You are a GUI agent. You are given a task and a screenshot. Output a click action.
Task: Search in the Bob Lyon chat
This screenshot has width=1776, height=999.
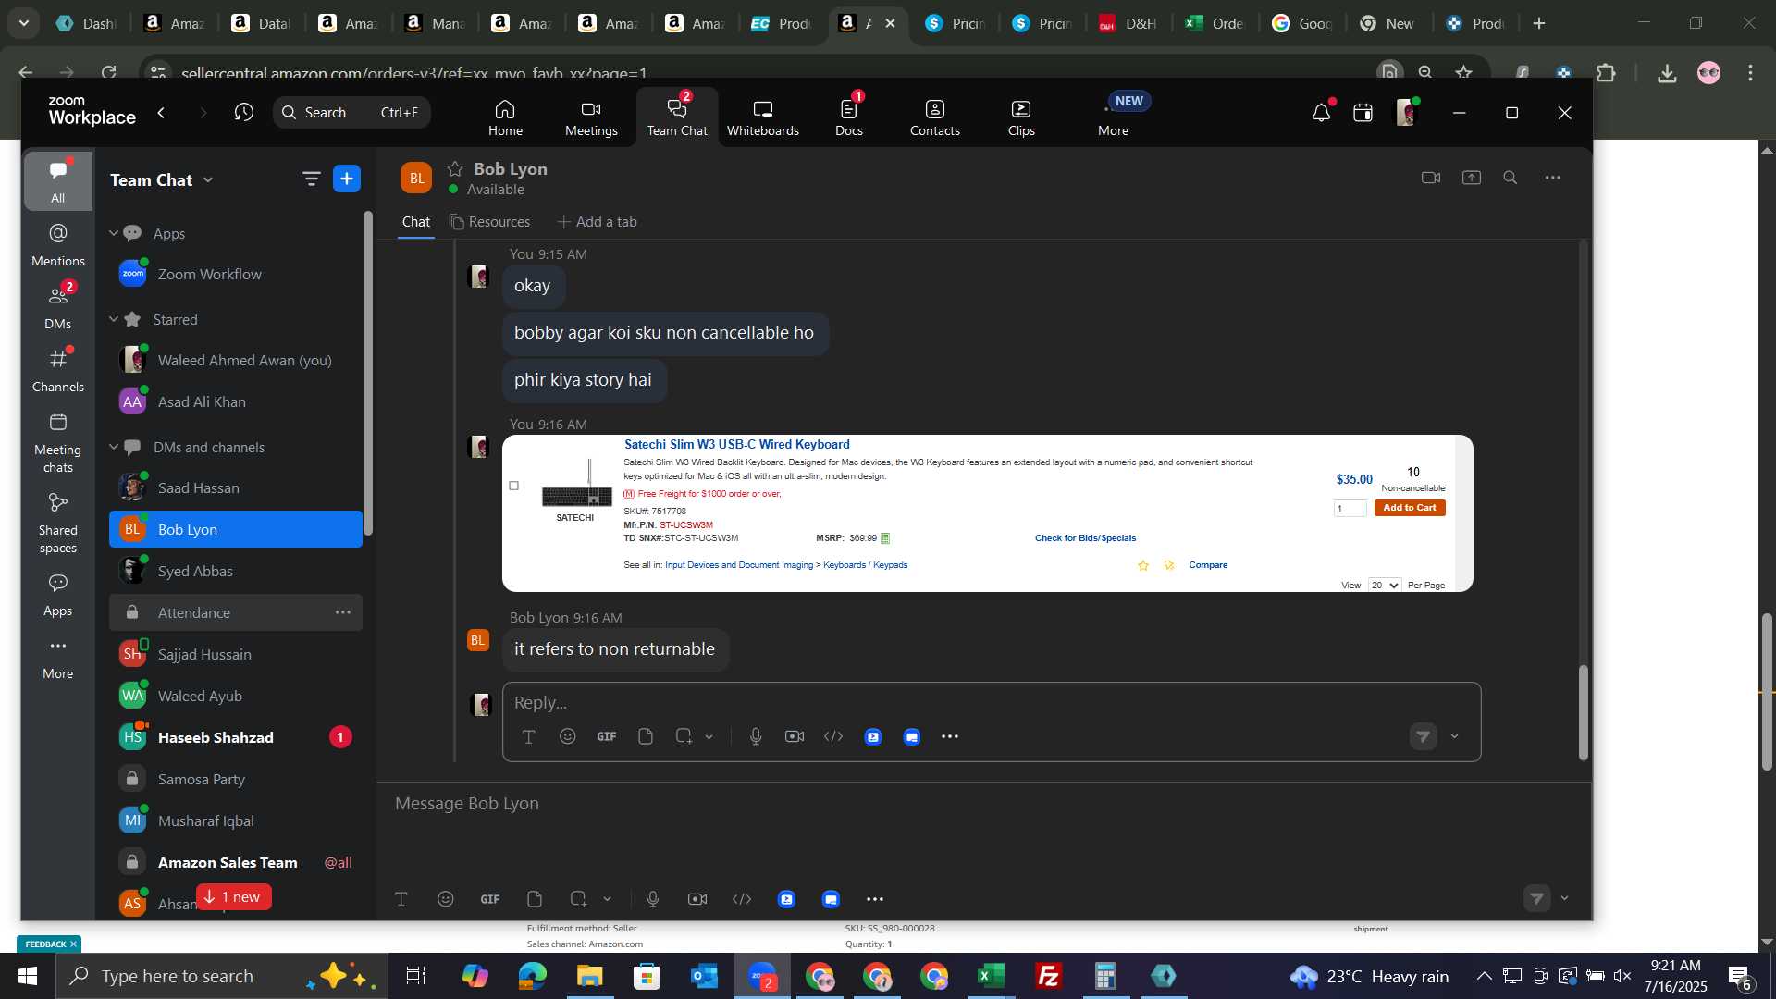point(1511,178)
